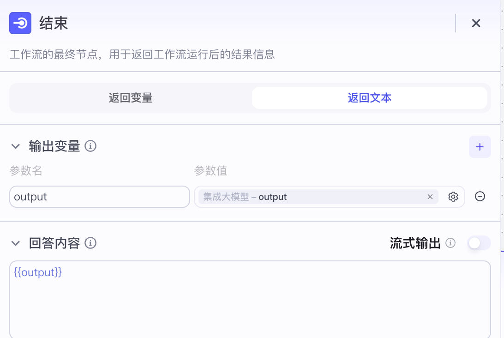The image size is (504, 338).
Task: Click the 结束 panel title
Action: click(54, 23)
